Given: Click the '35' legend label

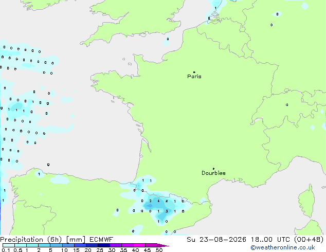Looking at the screenshot, I should coord(123,250).
